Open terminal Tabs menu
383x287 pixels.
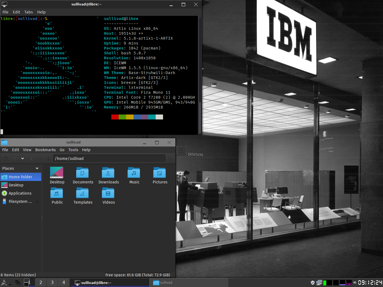pos(28,12)
